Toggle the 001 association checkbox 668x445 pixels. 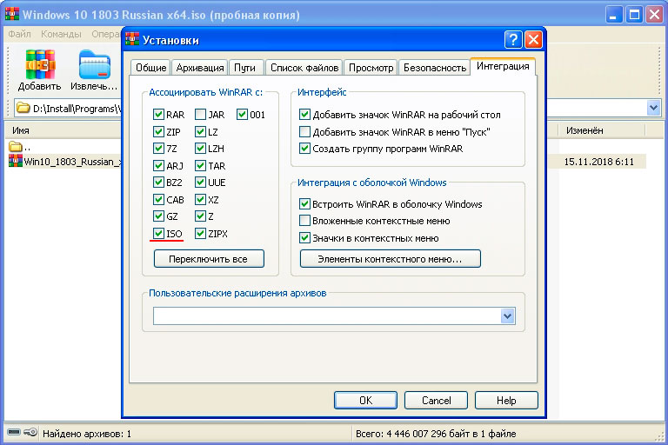[242, 114]
